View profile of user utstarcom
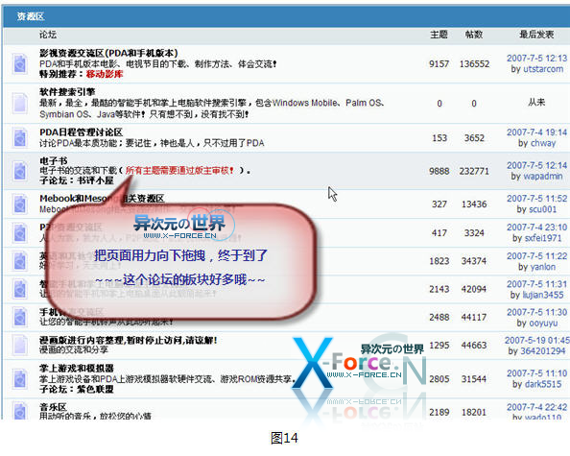570x456 pixels. coord(543,69)
